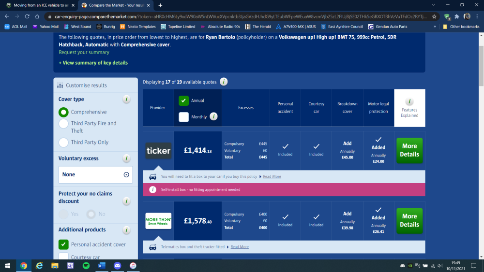The image size is (484, 272).
Task: Click the £1,414.13 ticker price cell
Action: (x=198, y=151)
